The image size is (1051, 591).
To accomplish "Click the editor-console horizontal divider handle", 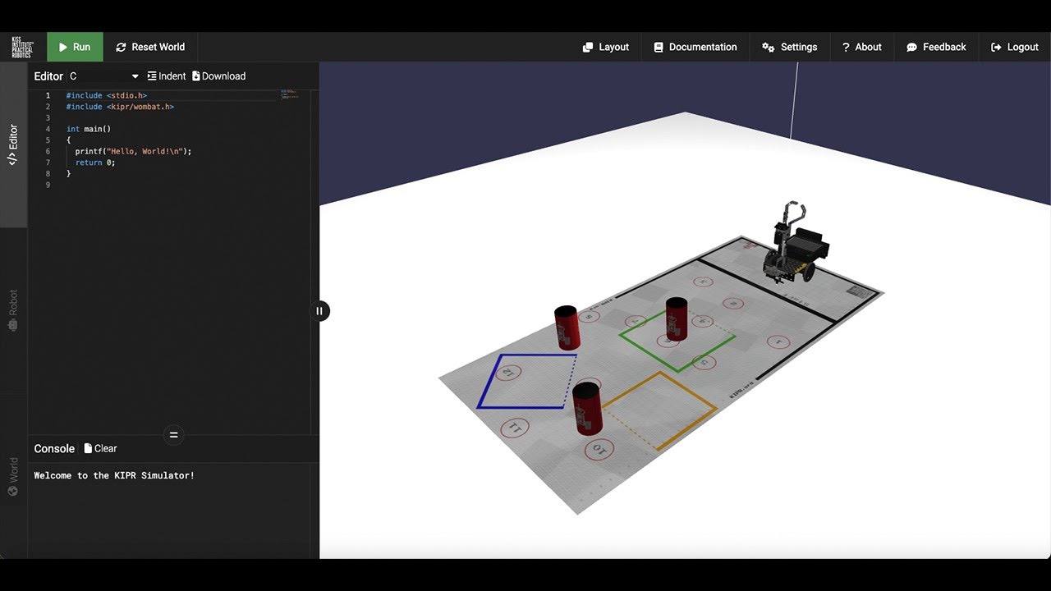I will point(173,435).
